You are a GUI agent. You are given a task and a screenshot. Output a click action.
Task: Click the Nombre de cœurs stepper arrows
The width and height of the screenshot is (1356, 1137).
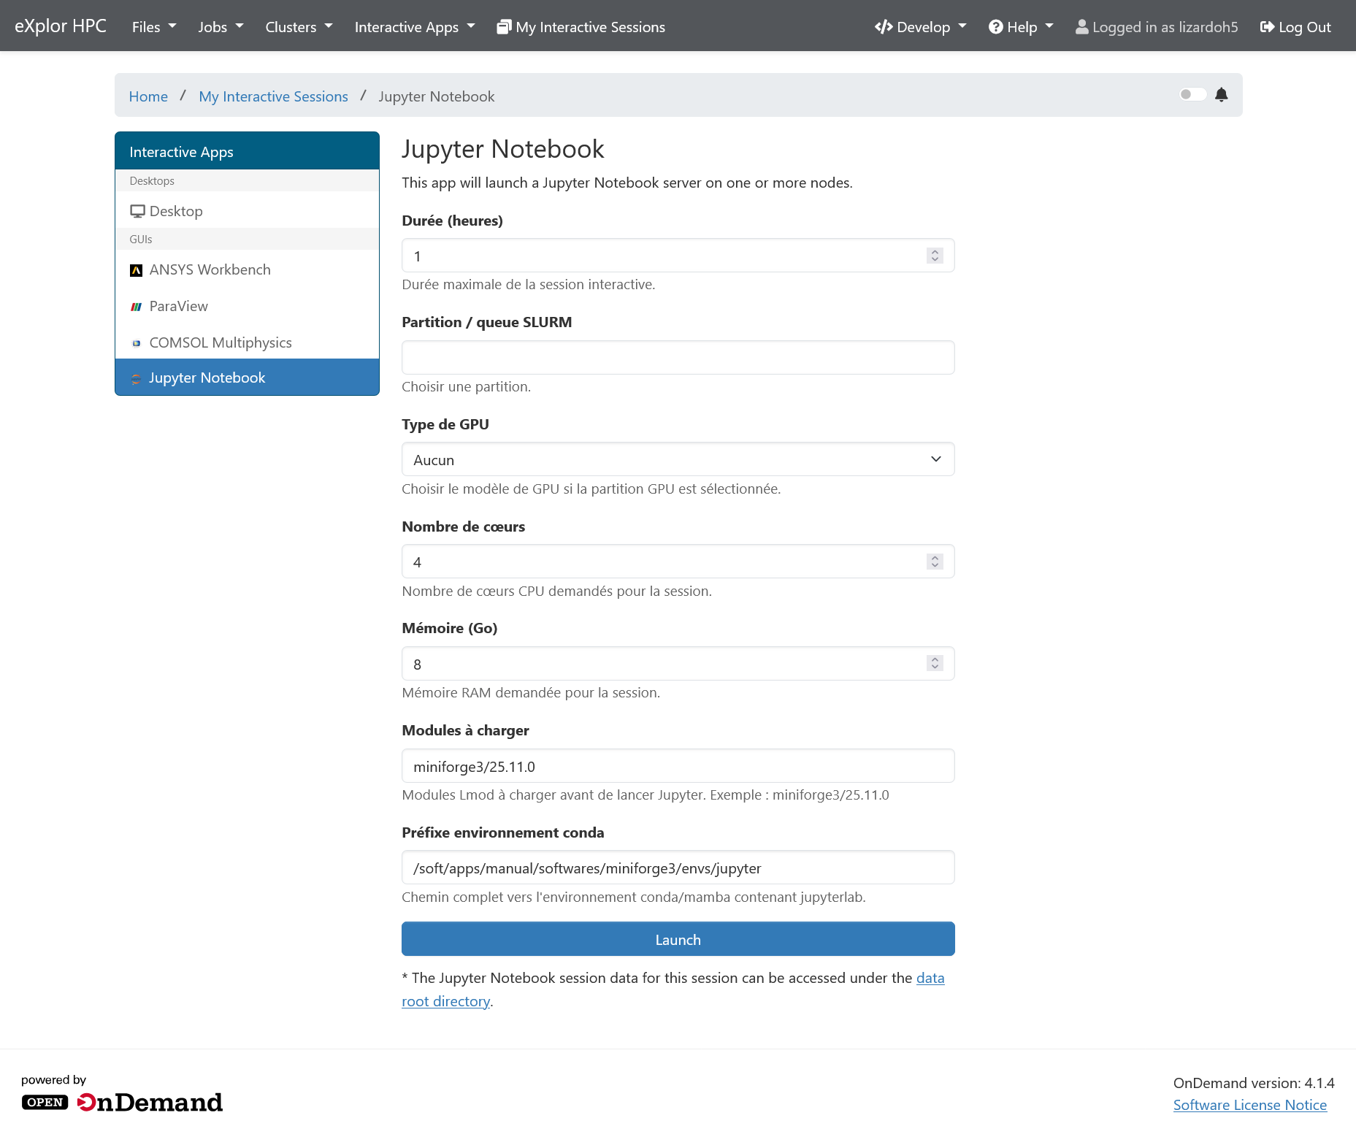(x=935, y=562)
